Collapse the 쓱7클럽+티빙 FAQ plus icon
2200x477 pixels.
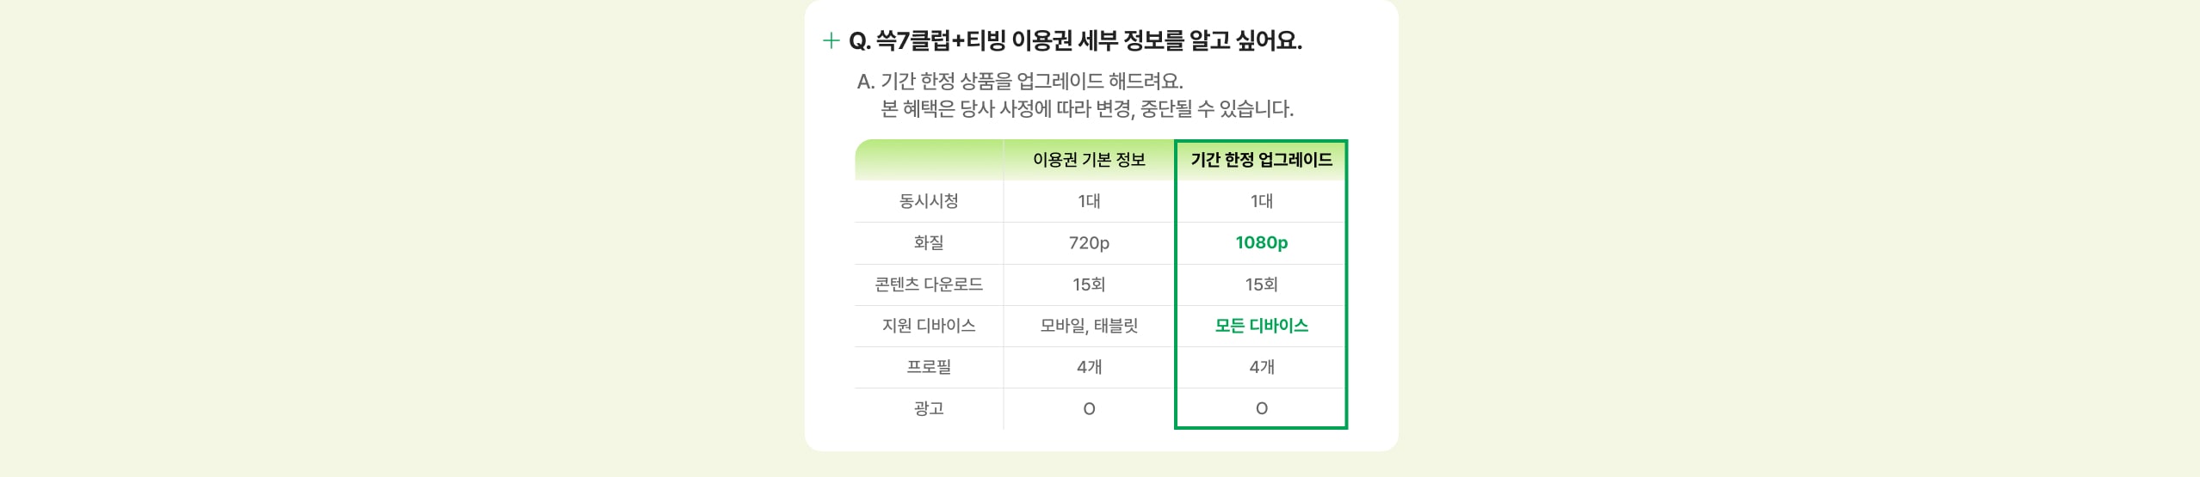[x=831, y=41]
